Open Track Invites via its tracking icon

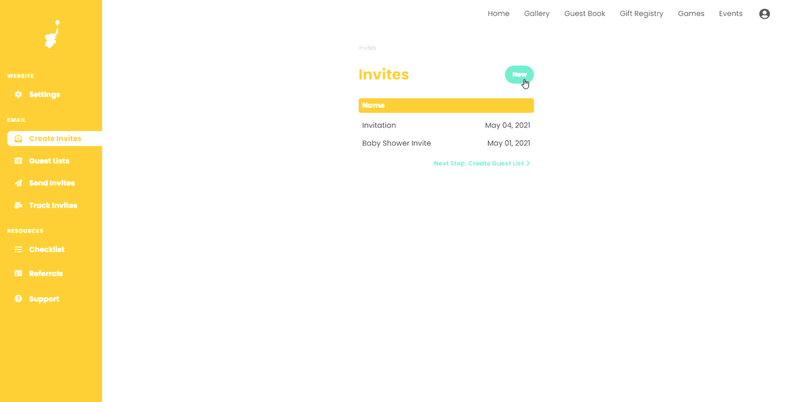pyautogui.click(x=18, y=205)
